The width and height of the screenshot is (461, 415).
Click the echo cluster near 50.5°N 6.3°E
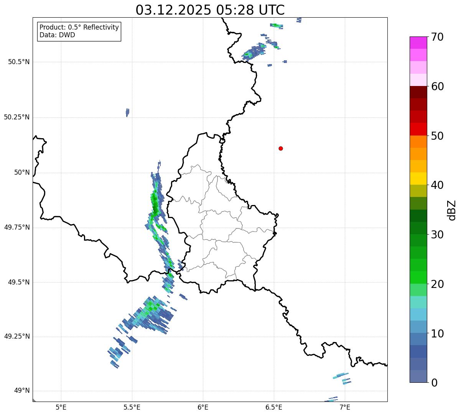[x=254, y=51]
